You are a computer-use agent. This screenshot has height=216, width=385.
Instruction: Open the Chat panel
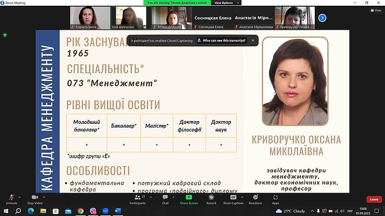point(165,199)
